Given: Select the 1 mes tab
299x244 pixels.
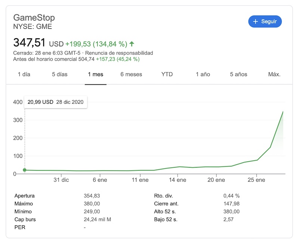Looking at the screenshot, I should pyautogui.click(x=96, y=74).
